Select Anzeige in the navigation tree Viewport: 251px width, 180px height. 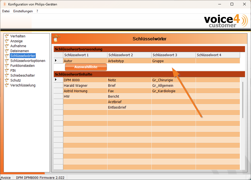(x=16, y=41)
